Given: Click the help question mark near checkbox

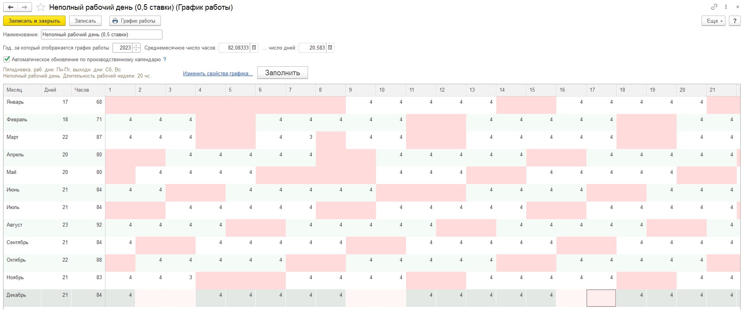Looking at the screenshot, I should click(165, 60).
